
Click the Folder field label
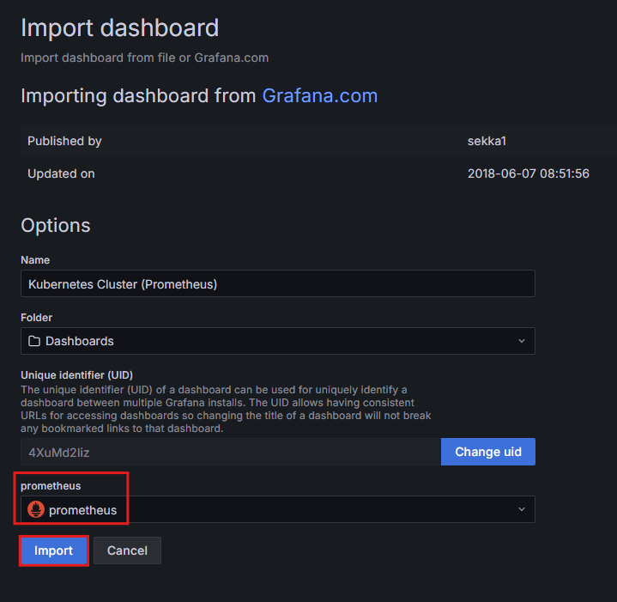coord(36,318)
